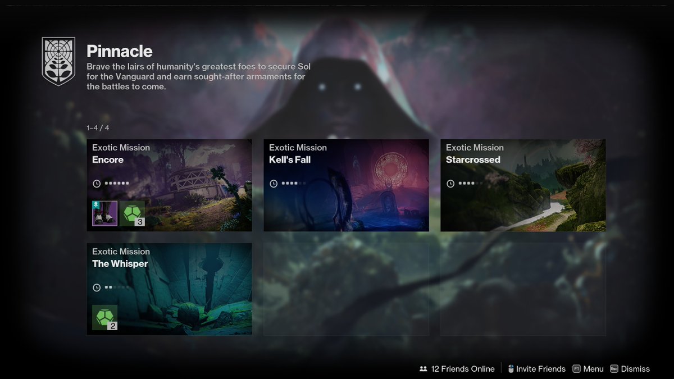Click the Pinnacle Vanguard emblem icon
Viewport: 674px width, 379px height.
(58, 61)
